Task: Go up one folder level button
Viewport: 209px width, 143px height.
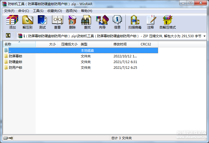Action: pyautogui.click(x=8, y=36)
